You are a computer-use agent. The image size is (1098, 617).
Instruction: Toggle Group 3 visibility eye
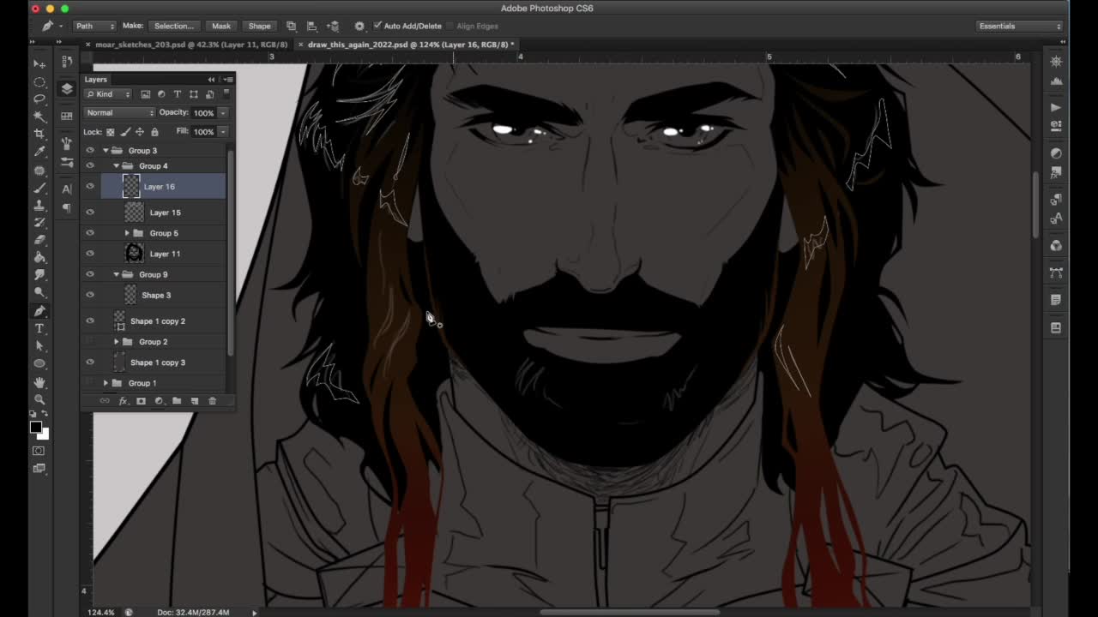pos(90,150)
